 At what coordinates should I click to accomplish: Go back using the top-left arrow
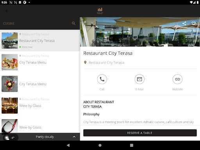[7, 11]
